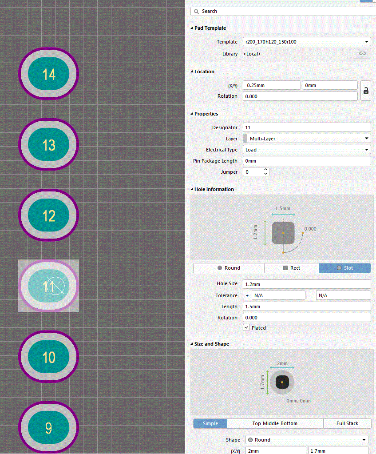Viewport: 376px width, 454px height.
Task: Click the pad Y size field 1.7mm
Action: (x=338, y=450)
